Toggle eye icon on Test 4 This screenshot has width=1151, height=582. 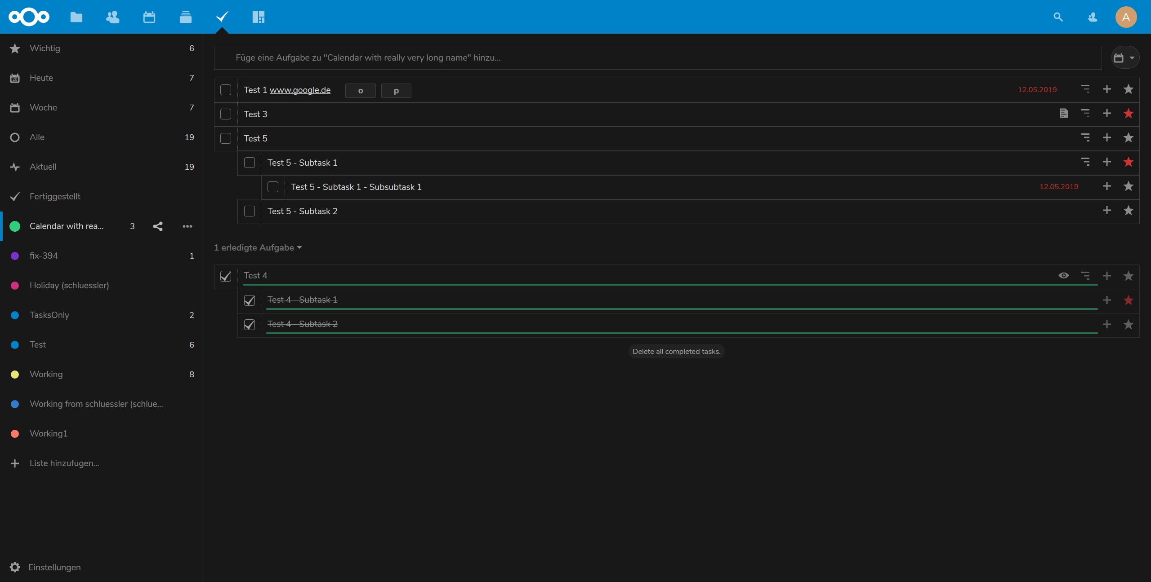click(x=1064, y=276)
